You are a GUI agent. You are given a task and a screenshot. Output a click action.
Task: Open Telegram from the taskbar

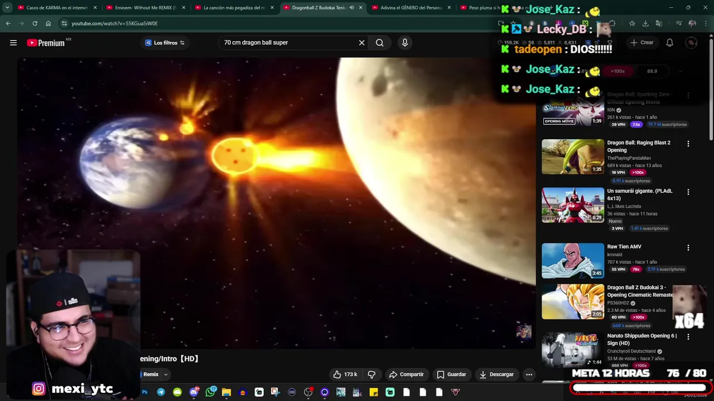[161, 392]
